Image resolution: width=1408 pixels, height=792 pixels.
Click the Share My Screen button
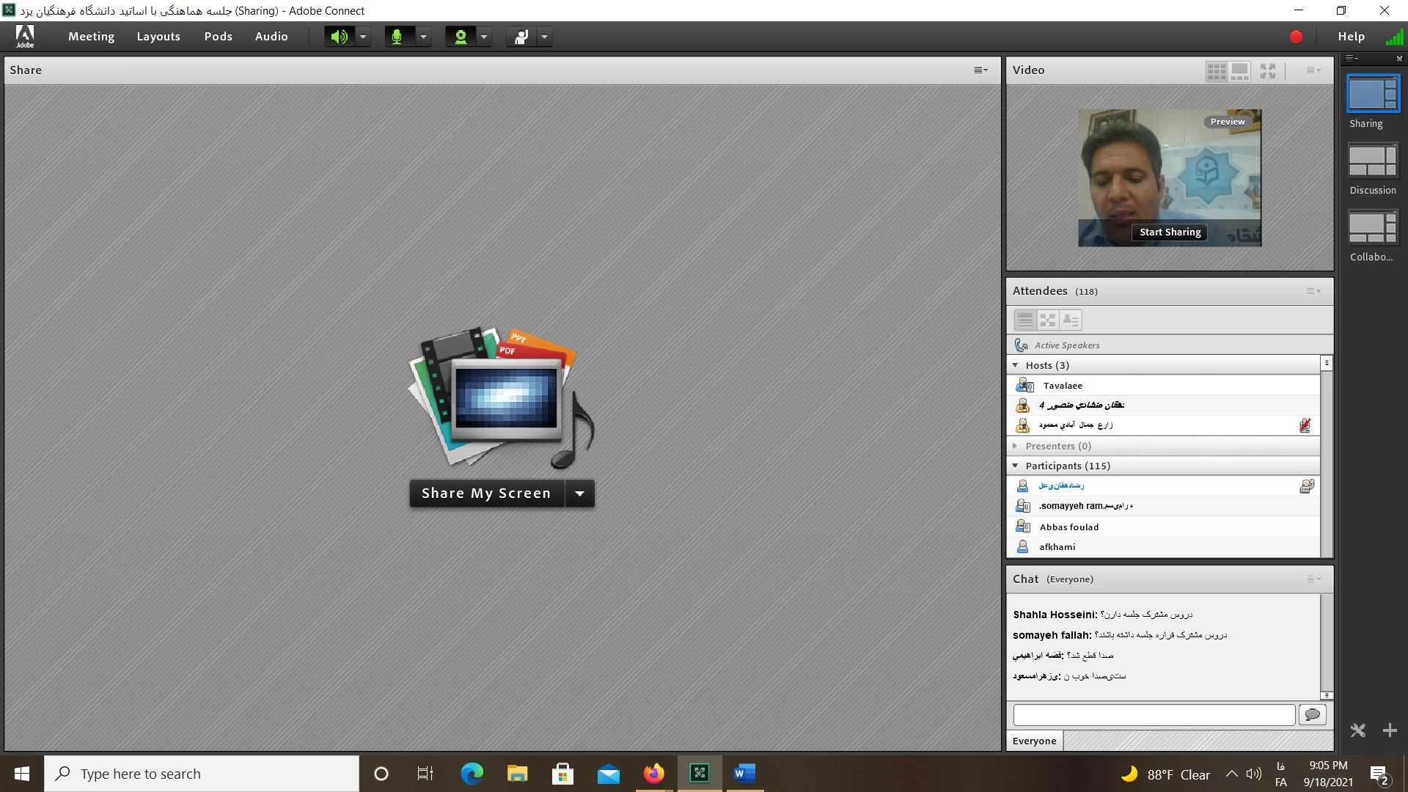486,494
